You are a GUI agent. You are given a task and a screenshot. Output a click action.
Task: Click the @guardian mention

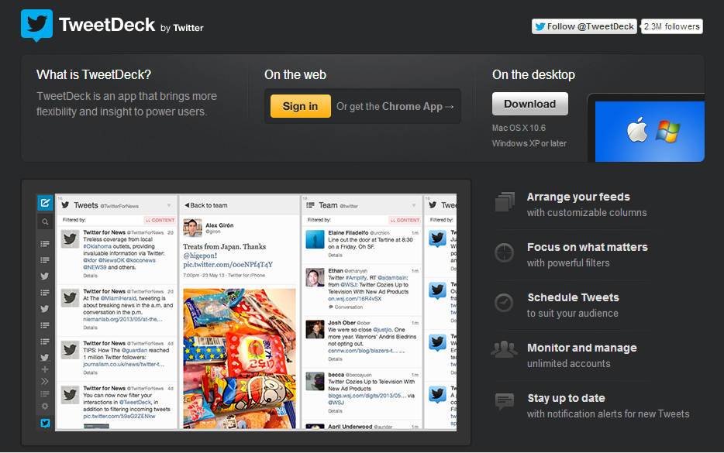(134, 351)
